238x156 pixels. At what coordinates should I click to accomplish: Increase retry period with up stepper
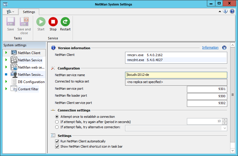click(x=224, y=120)
